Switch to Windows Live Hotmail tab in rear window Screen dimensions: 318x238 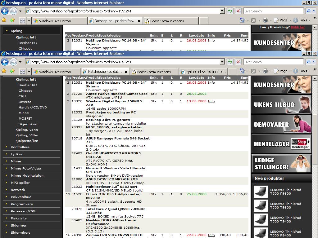pyautogui.click(x=59, y=21)
